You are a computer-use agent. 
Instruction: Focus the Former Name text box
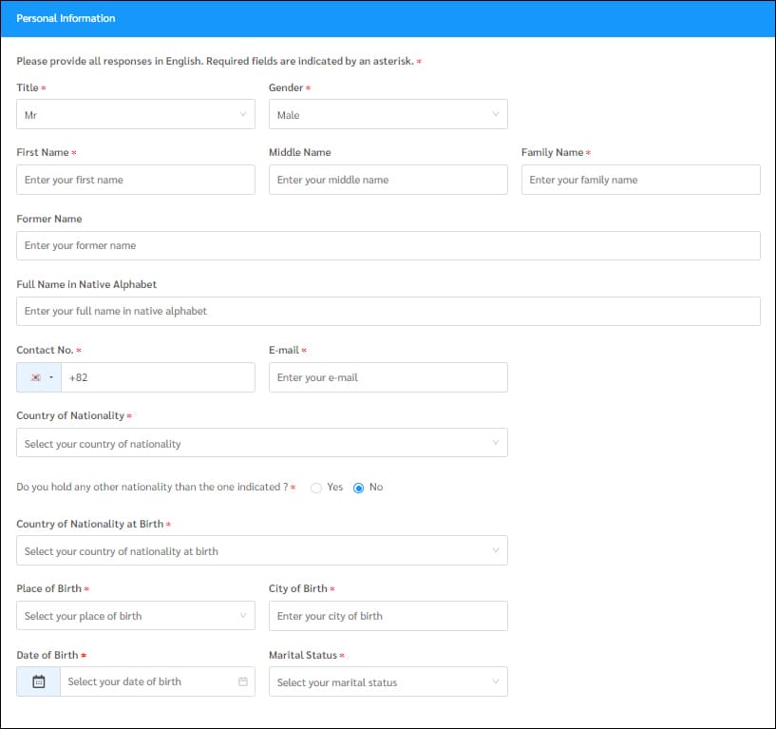coord(388,245)
